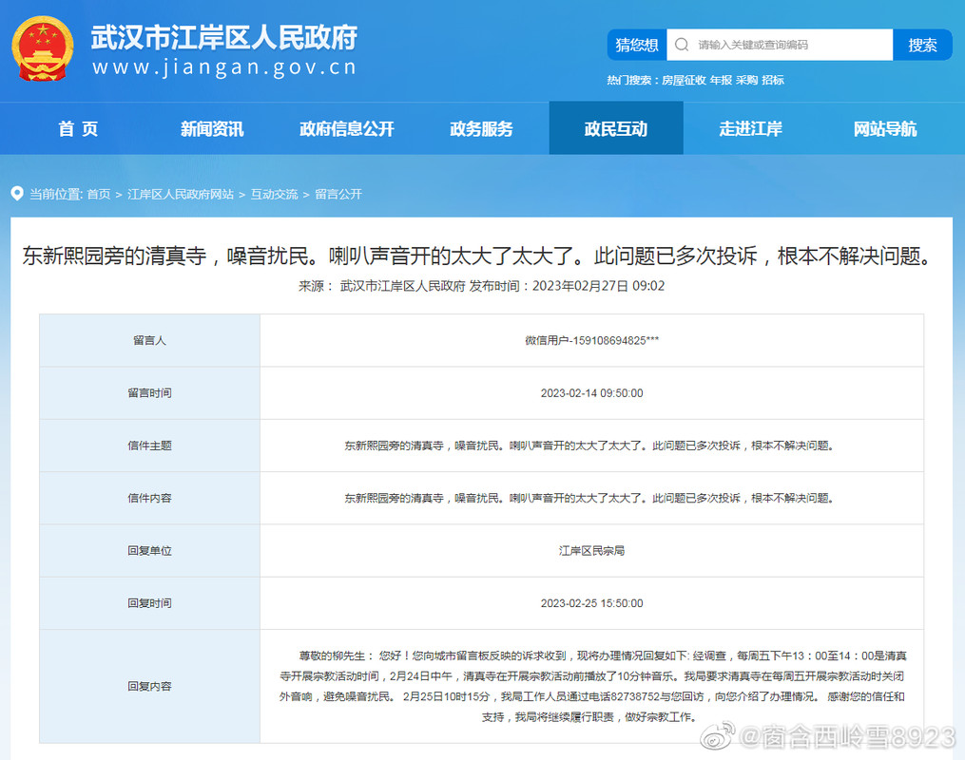Click breadcrumb link 留言公开
The width and height of the screenshot is (965, 760).
[x=338, y=195]
